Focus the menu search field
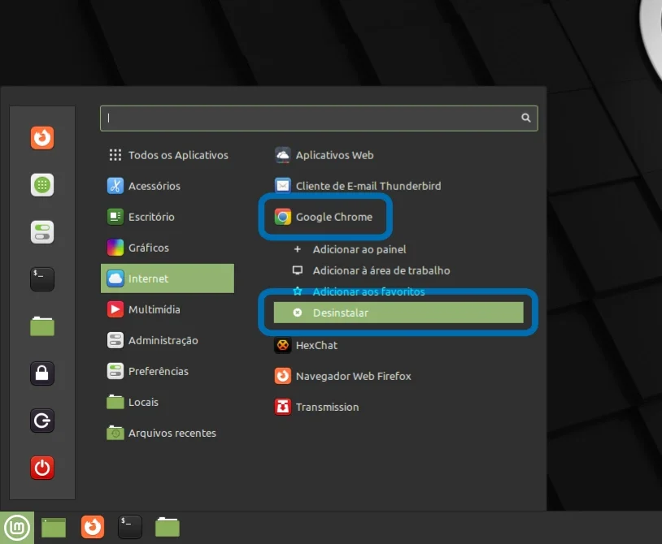The height and width of the screenshot is (544, 662). [319, 118]
